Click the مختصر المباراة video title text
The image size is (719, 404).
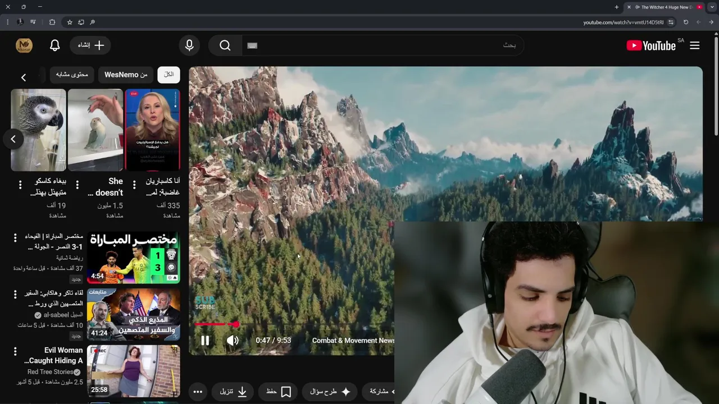(x=54, y=242)
